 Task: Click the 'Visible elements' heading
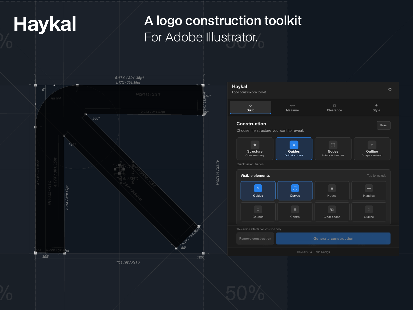[255, 175]
